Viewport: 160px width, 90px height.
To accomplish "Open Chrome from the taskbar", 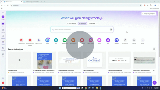I will point(86,88).
